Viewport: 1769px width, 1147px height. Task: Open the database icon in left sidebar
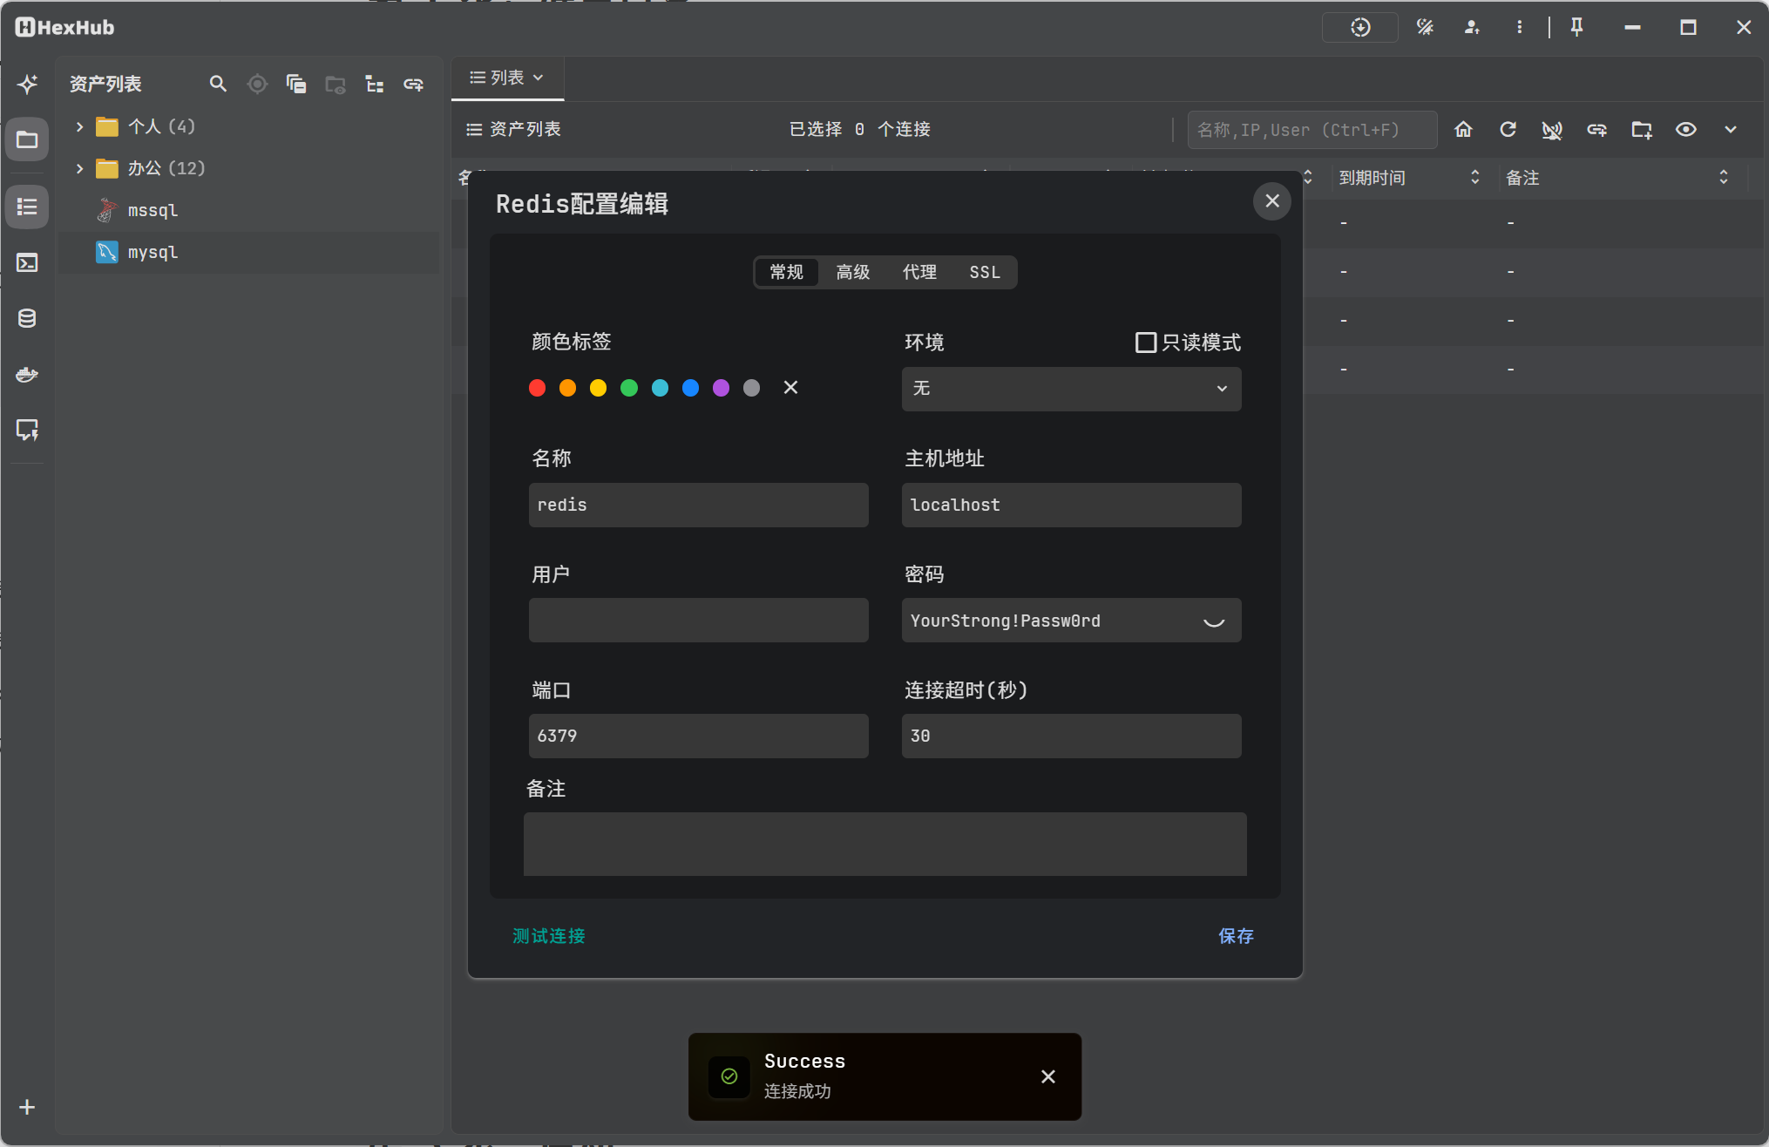pyautogui.click(x=27, y=318)
